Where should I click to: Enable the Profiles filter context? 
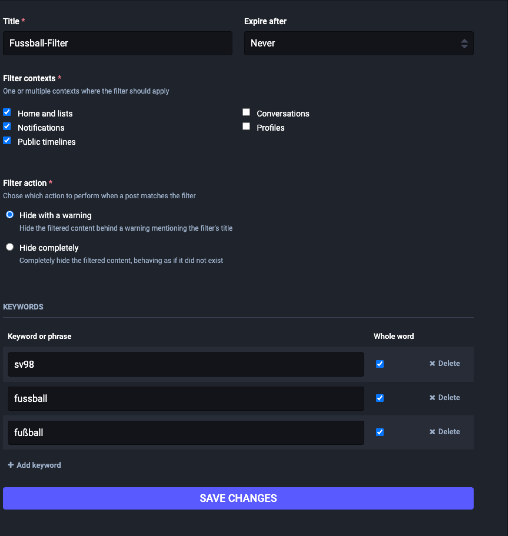pos(246,126)
